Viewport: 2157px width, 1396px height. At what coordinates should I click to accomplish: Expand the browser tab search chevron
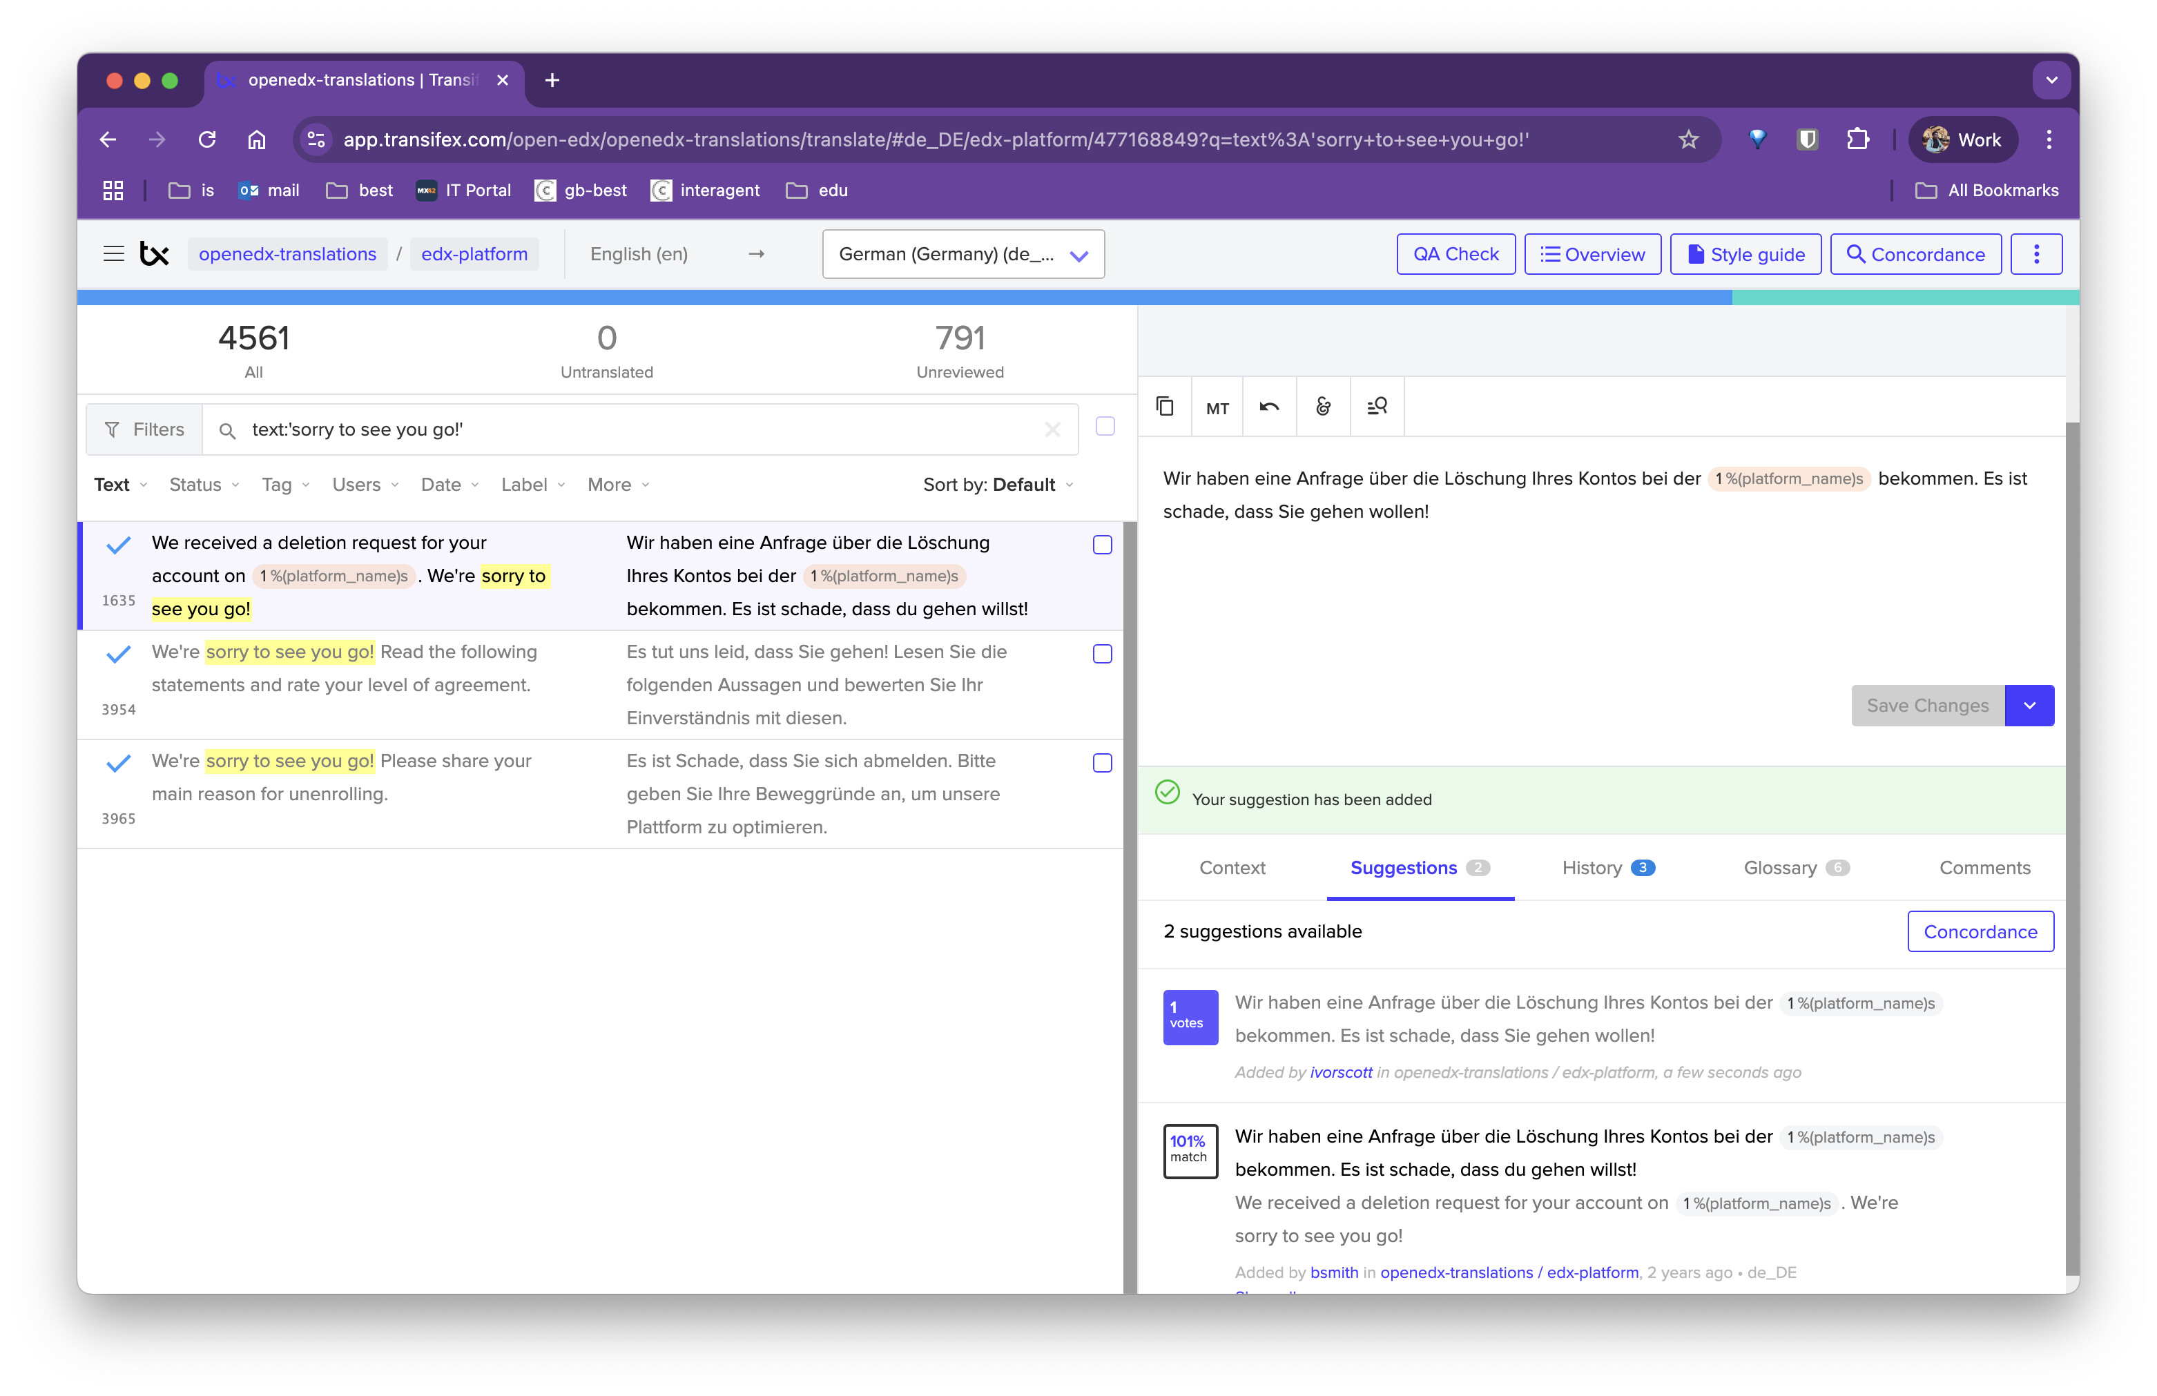pyautogui.click(x=2051, y=81)
